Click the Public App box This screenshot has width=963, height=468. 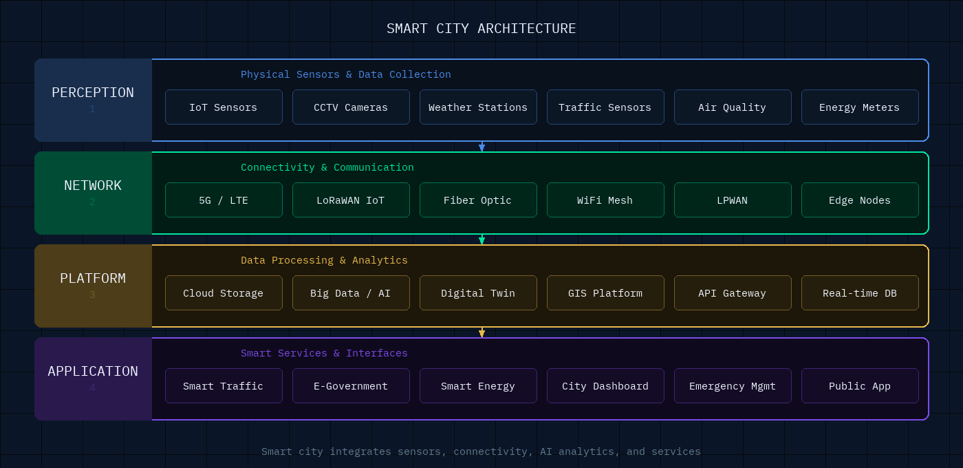(860, 386)
